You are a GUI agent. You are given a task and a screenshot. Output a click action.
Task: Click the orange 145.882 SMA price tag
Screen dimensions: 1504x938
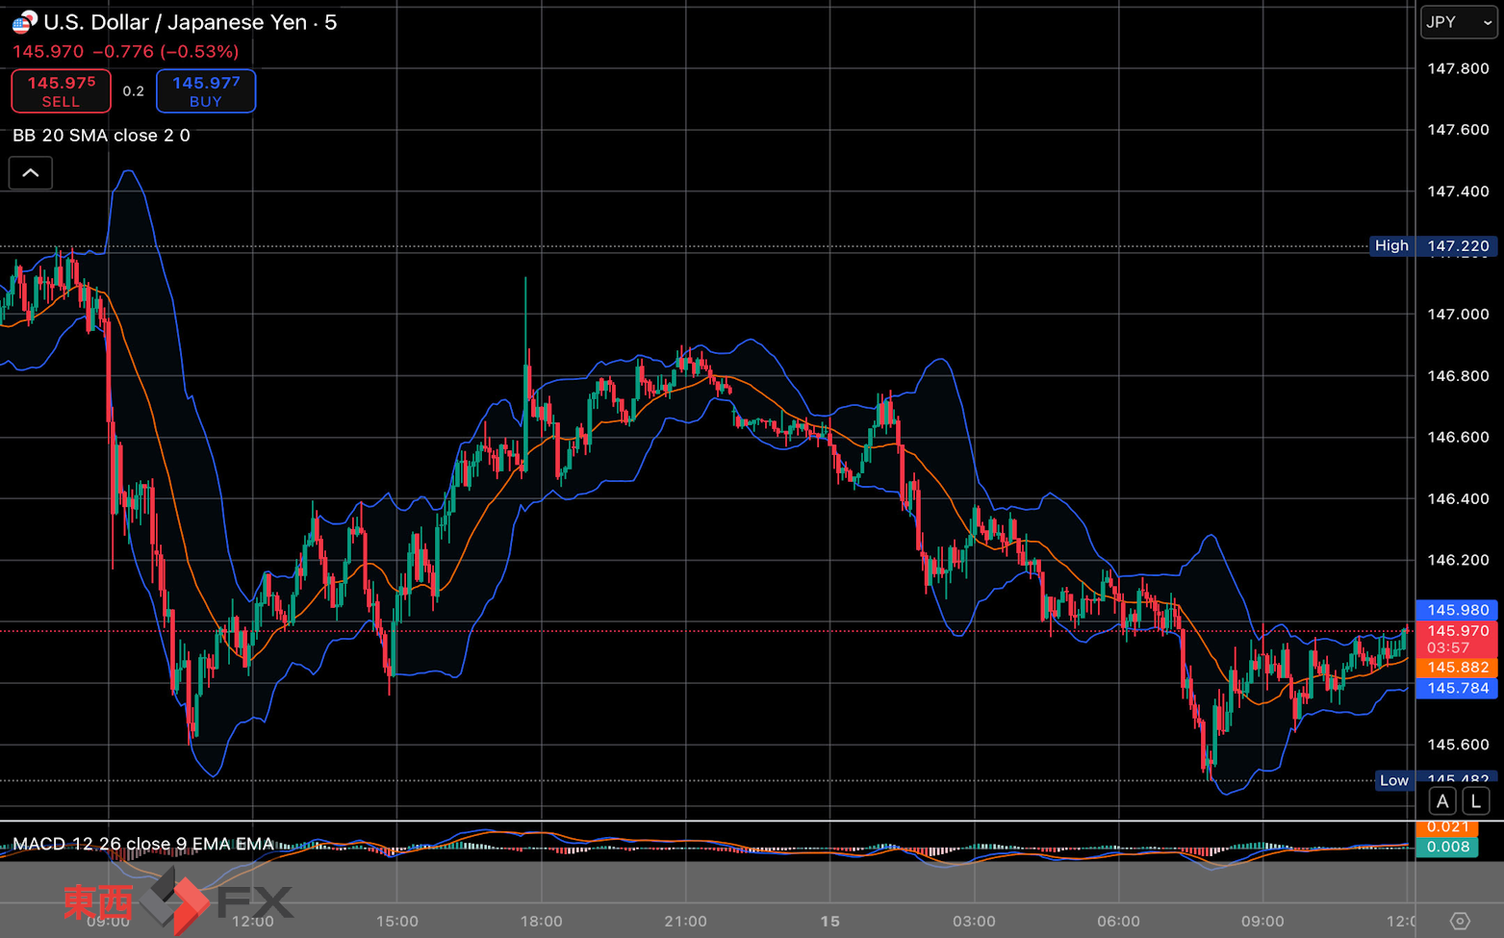pos(1457,668)
